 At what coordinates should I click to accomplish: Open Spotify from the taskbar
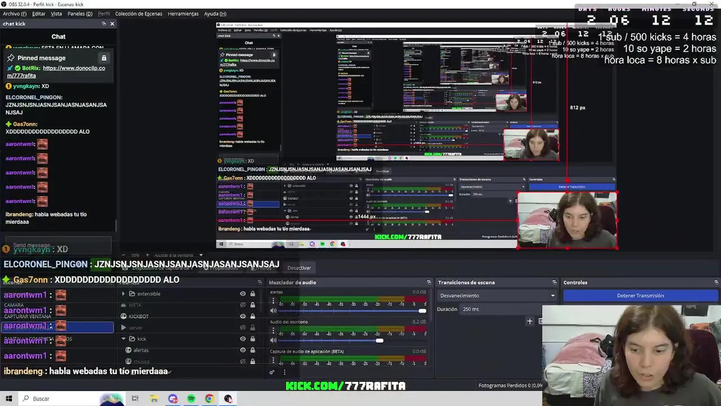(191, 399)
